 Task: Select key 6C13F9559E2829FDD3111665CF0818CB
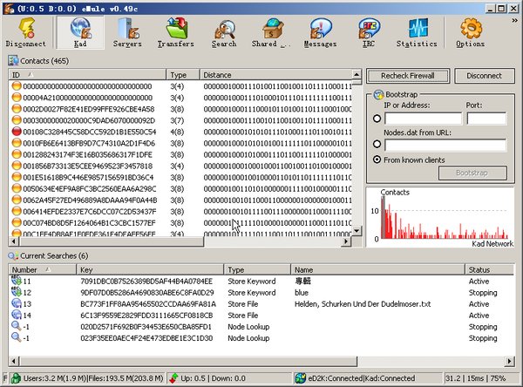tap(146, 316)
